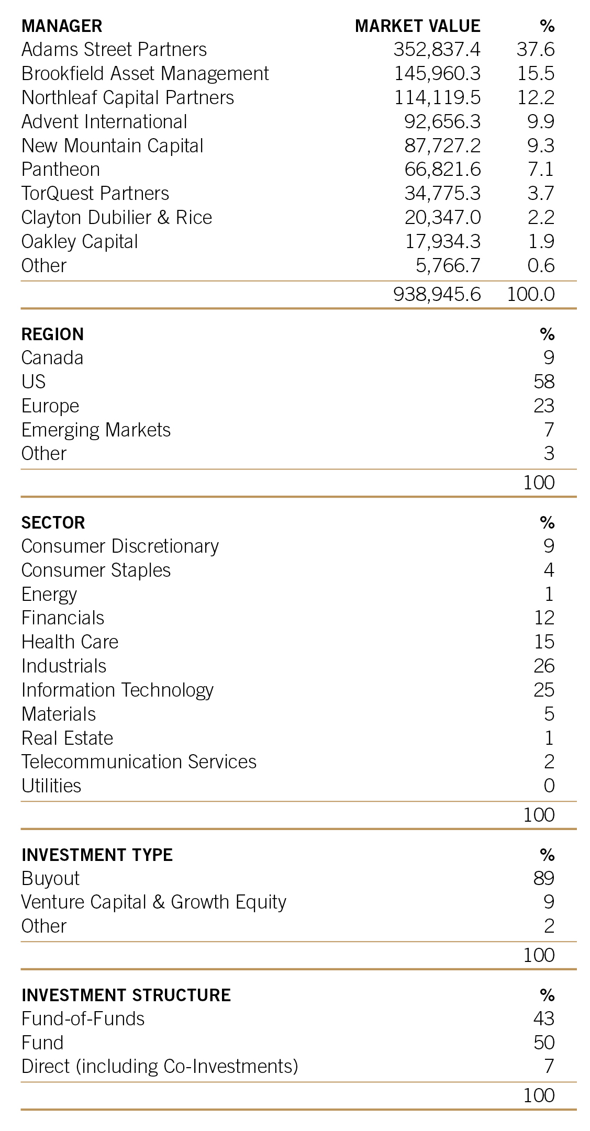Select the Fund-of-Funds row label

(x=83, y=1018)
